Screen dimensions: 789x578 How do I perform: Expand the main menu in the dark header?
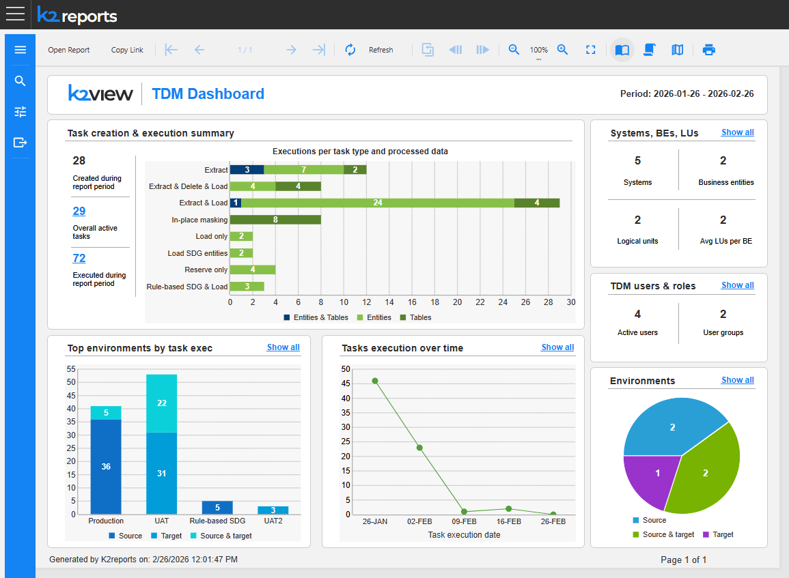pyautogui.click(x=15, y=14)
